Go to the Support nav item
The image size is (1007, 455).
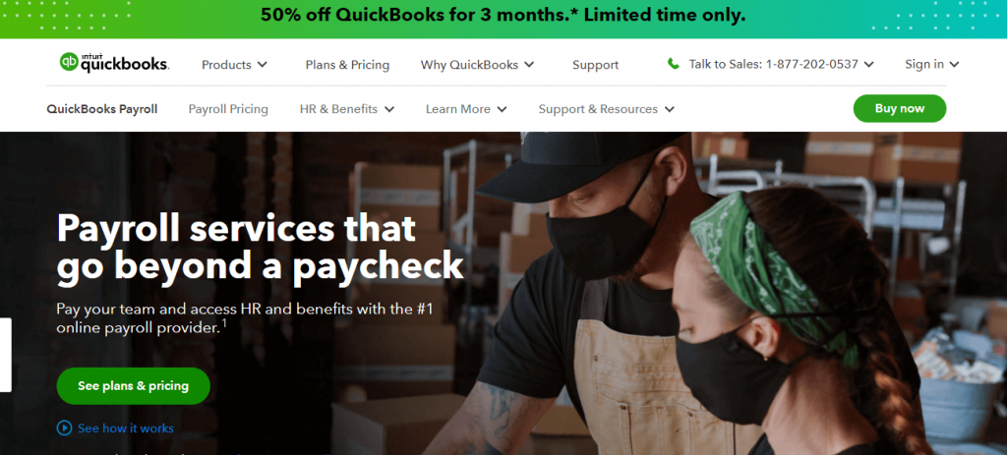595,65
